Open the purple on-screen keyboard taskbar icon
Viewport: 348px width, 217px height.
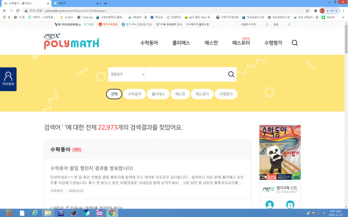(99, 213)
